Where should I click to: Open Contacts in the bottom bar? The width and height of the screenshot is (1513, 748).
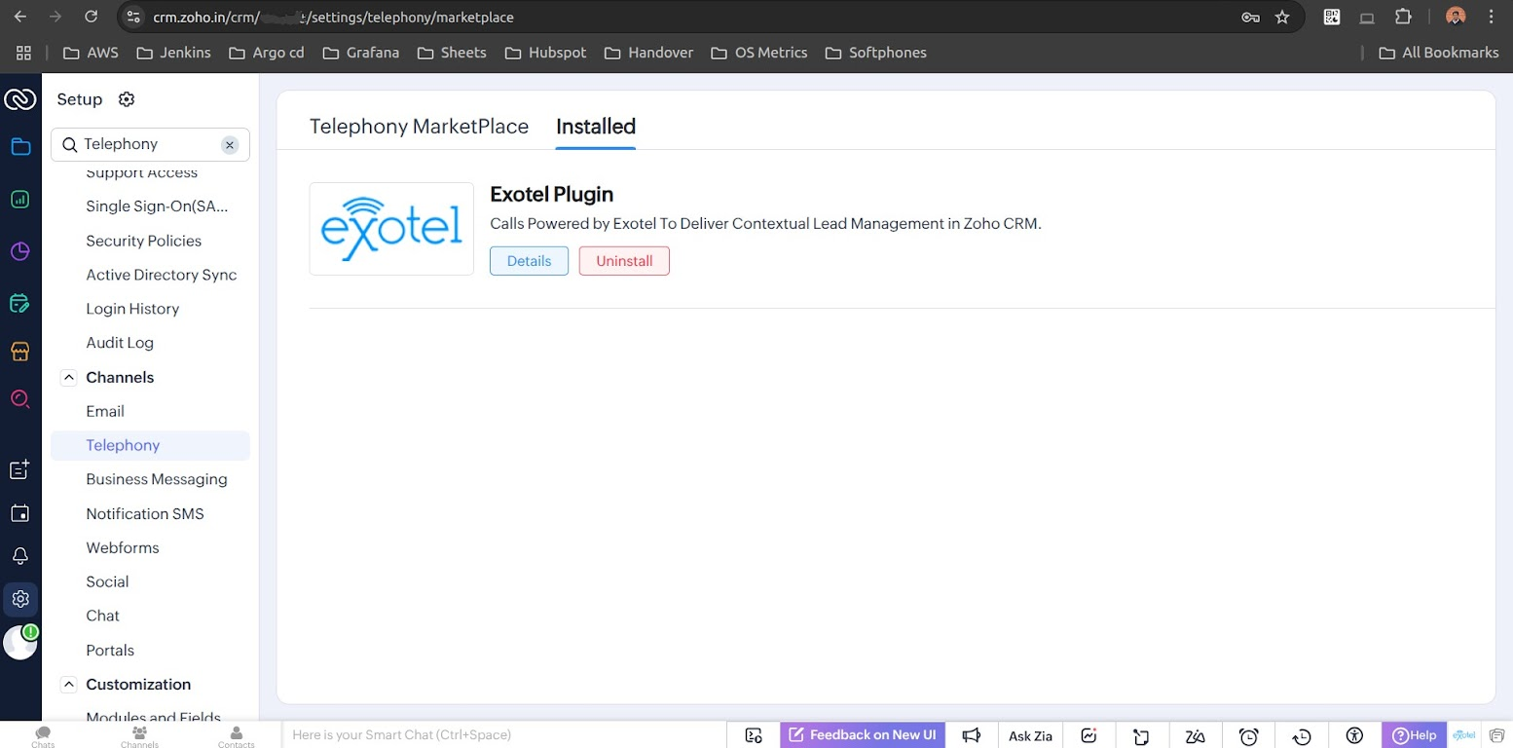[237, 736]
